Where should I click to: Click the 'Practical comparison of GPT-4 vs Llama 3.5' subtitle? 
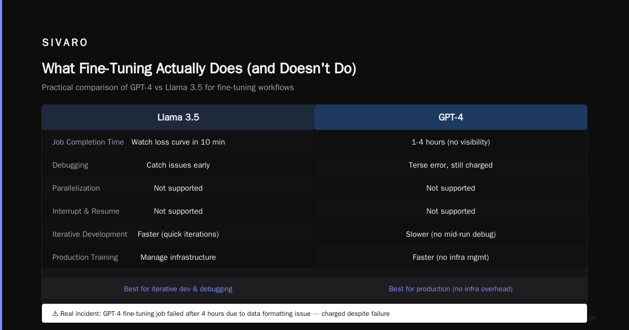168,87
